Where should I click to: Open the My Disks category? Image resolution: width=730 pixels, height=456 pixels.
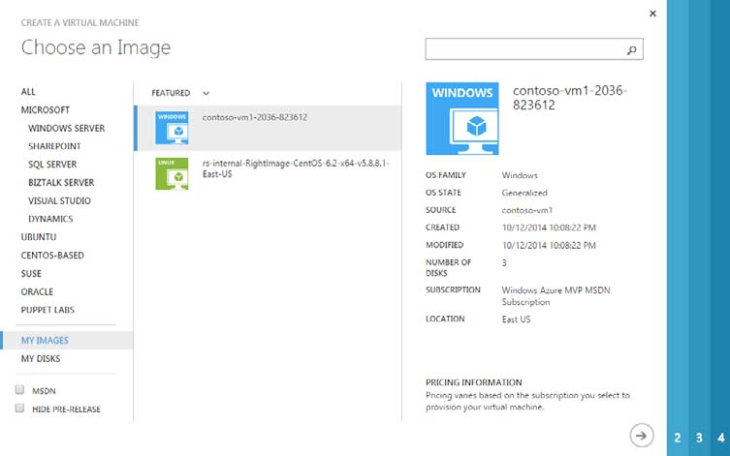coord(41,359)
